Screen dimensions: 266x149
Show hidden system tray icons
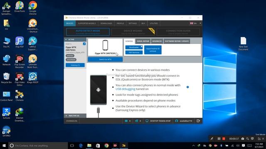tap(193, 146)
